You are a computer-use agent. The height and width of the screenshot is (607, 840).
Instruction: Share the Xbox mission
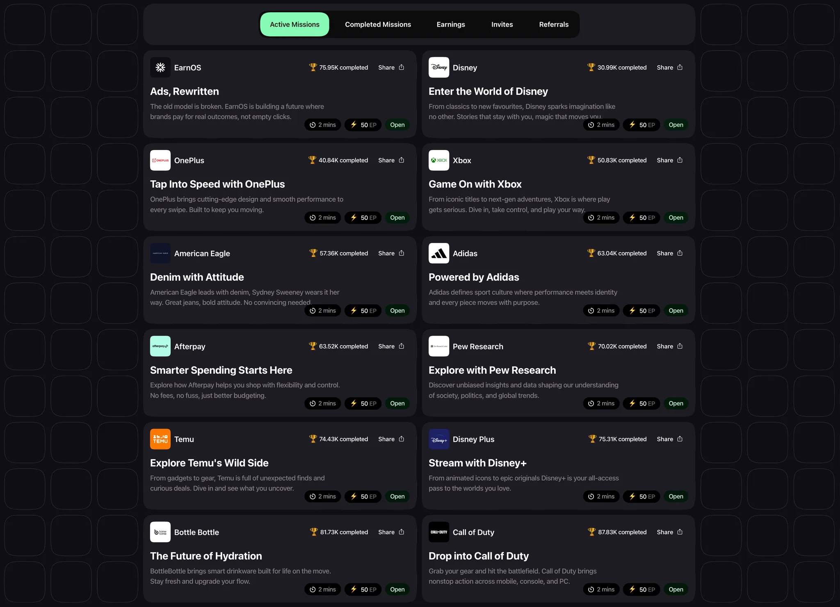click(x=669, y=160)
